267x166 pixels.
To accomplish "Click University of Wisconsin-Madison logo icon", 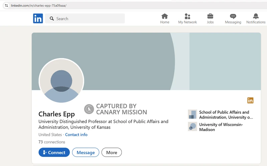I will pos(193,127).
